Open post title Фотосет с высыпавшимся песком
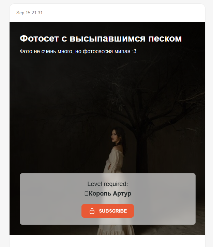The image size is (213, 247). pyautogui.click(x=101, y=38)
